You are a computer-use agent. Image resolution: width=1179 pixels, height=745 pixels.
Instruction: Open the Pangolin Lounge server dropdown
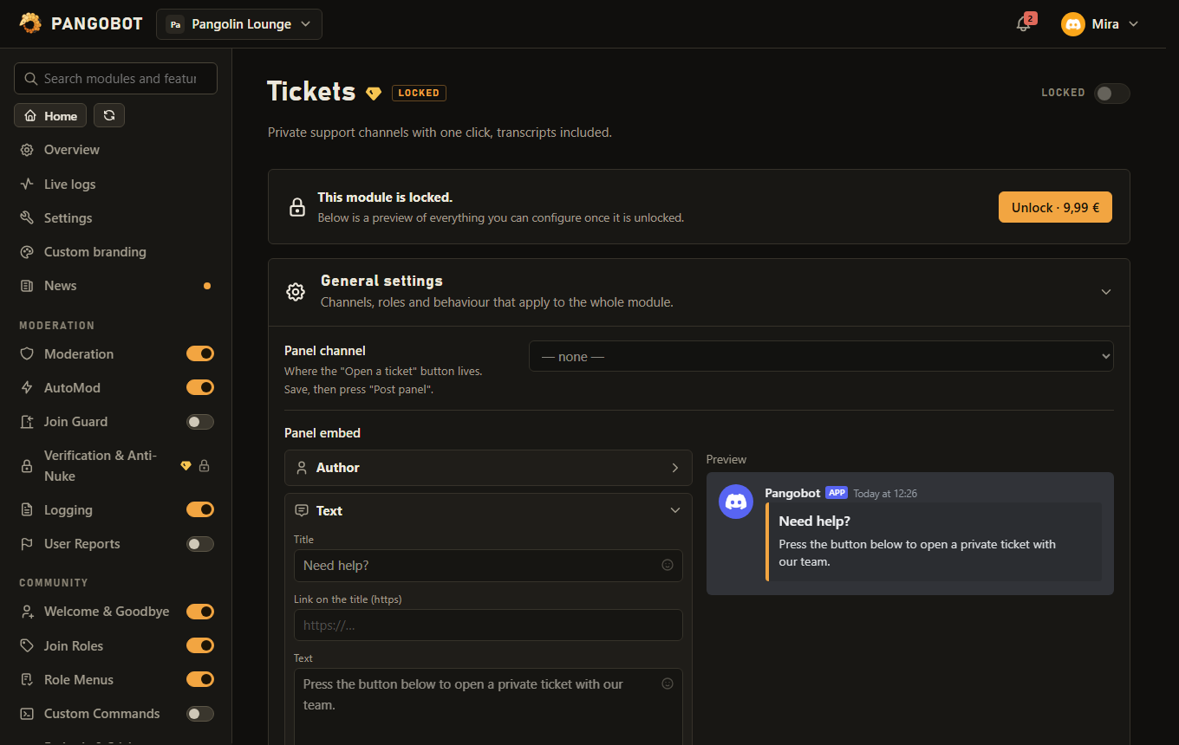239,24
